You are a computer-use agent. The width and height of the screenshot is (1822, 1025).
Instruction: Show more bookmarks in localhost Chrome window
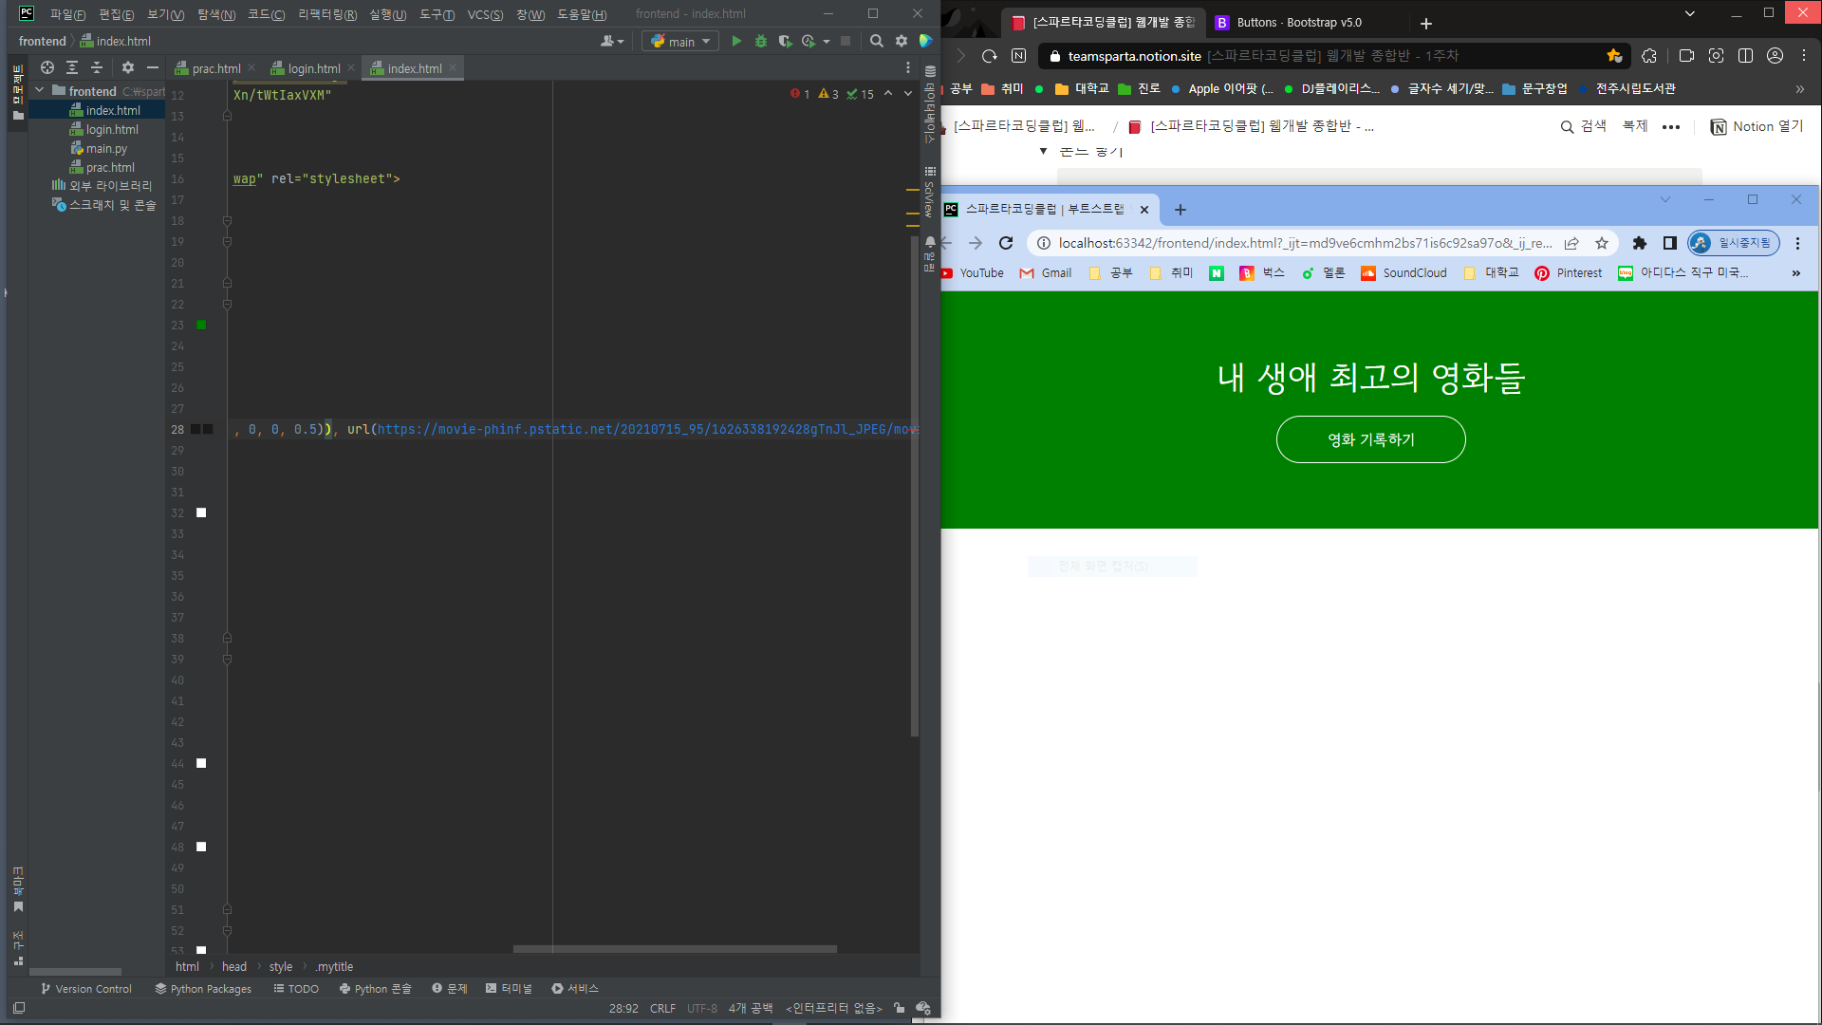pyautogui.click(x=1795, y=272)
